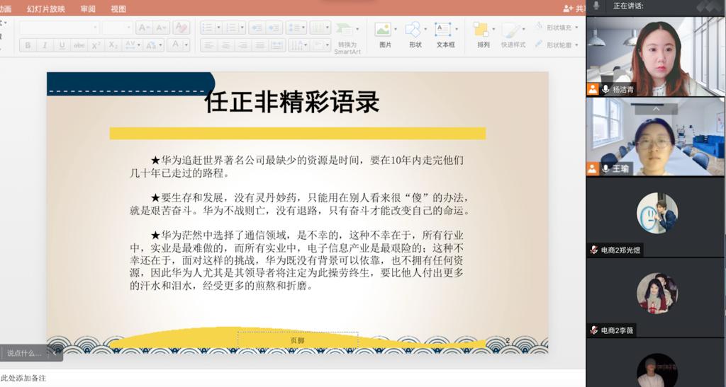Expand the font color arrow
The height and width of the screenshot is (387, 726).
pos(186,45)
